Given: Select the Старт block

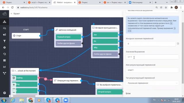Looking at the screenshot, I should coord(26,35).
